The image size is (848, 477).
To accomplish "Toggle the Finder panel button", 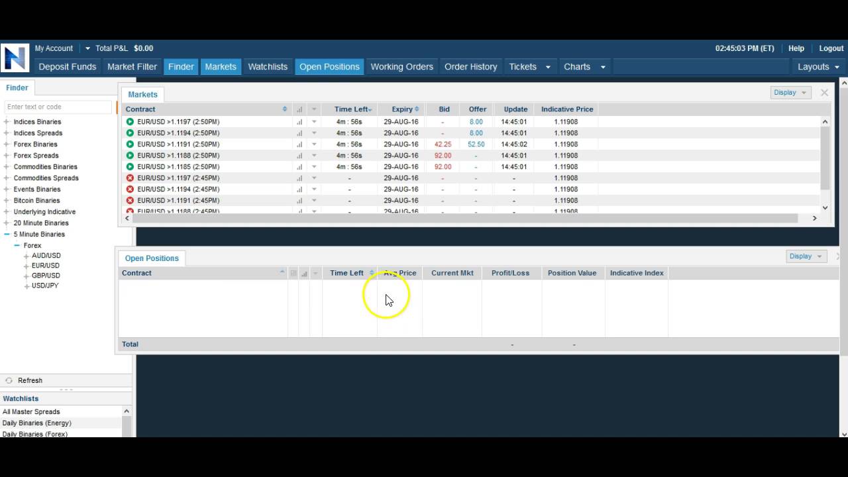I will click(181, 66).
